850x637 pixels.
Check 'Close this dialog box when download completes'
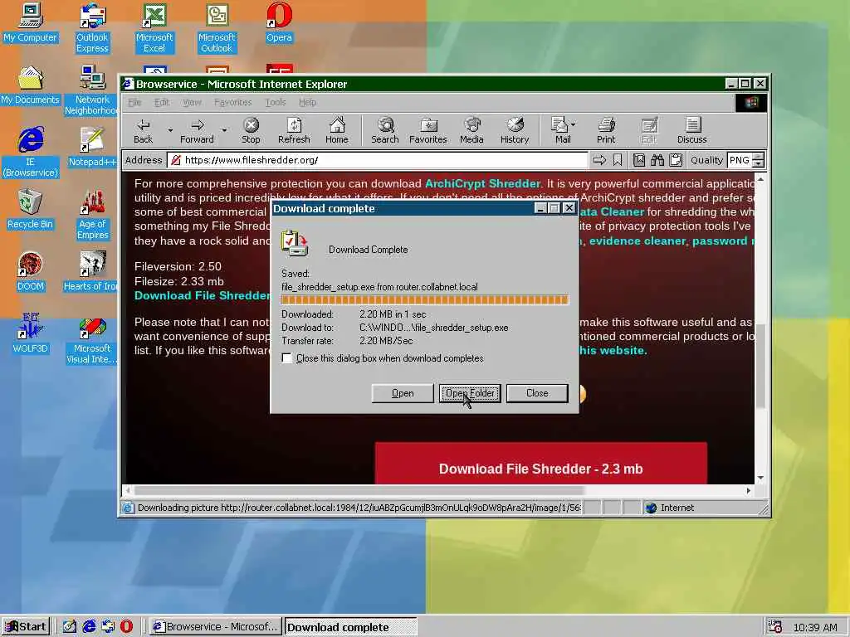coord(286,358)
